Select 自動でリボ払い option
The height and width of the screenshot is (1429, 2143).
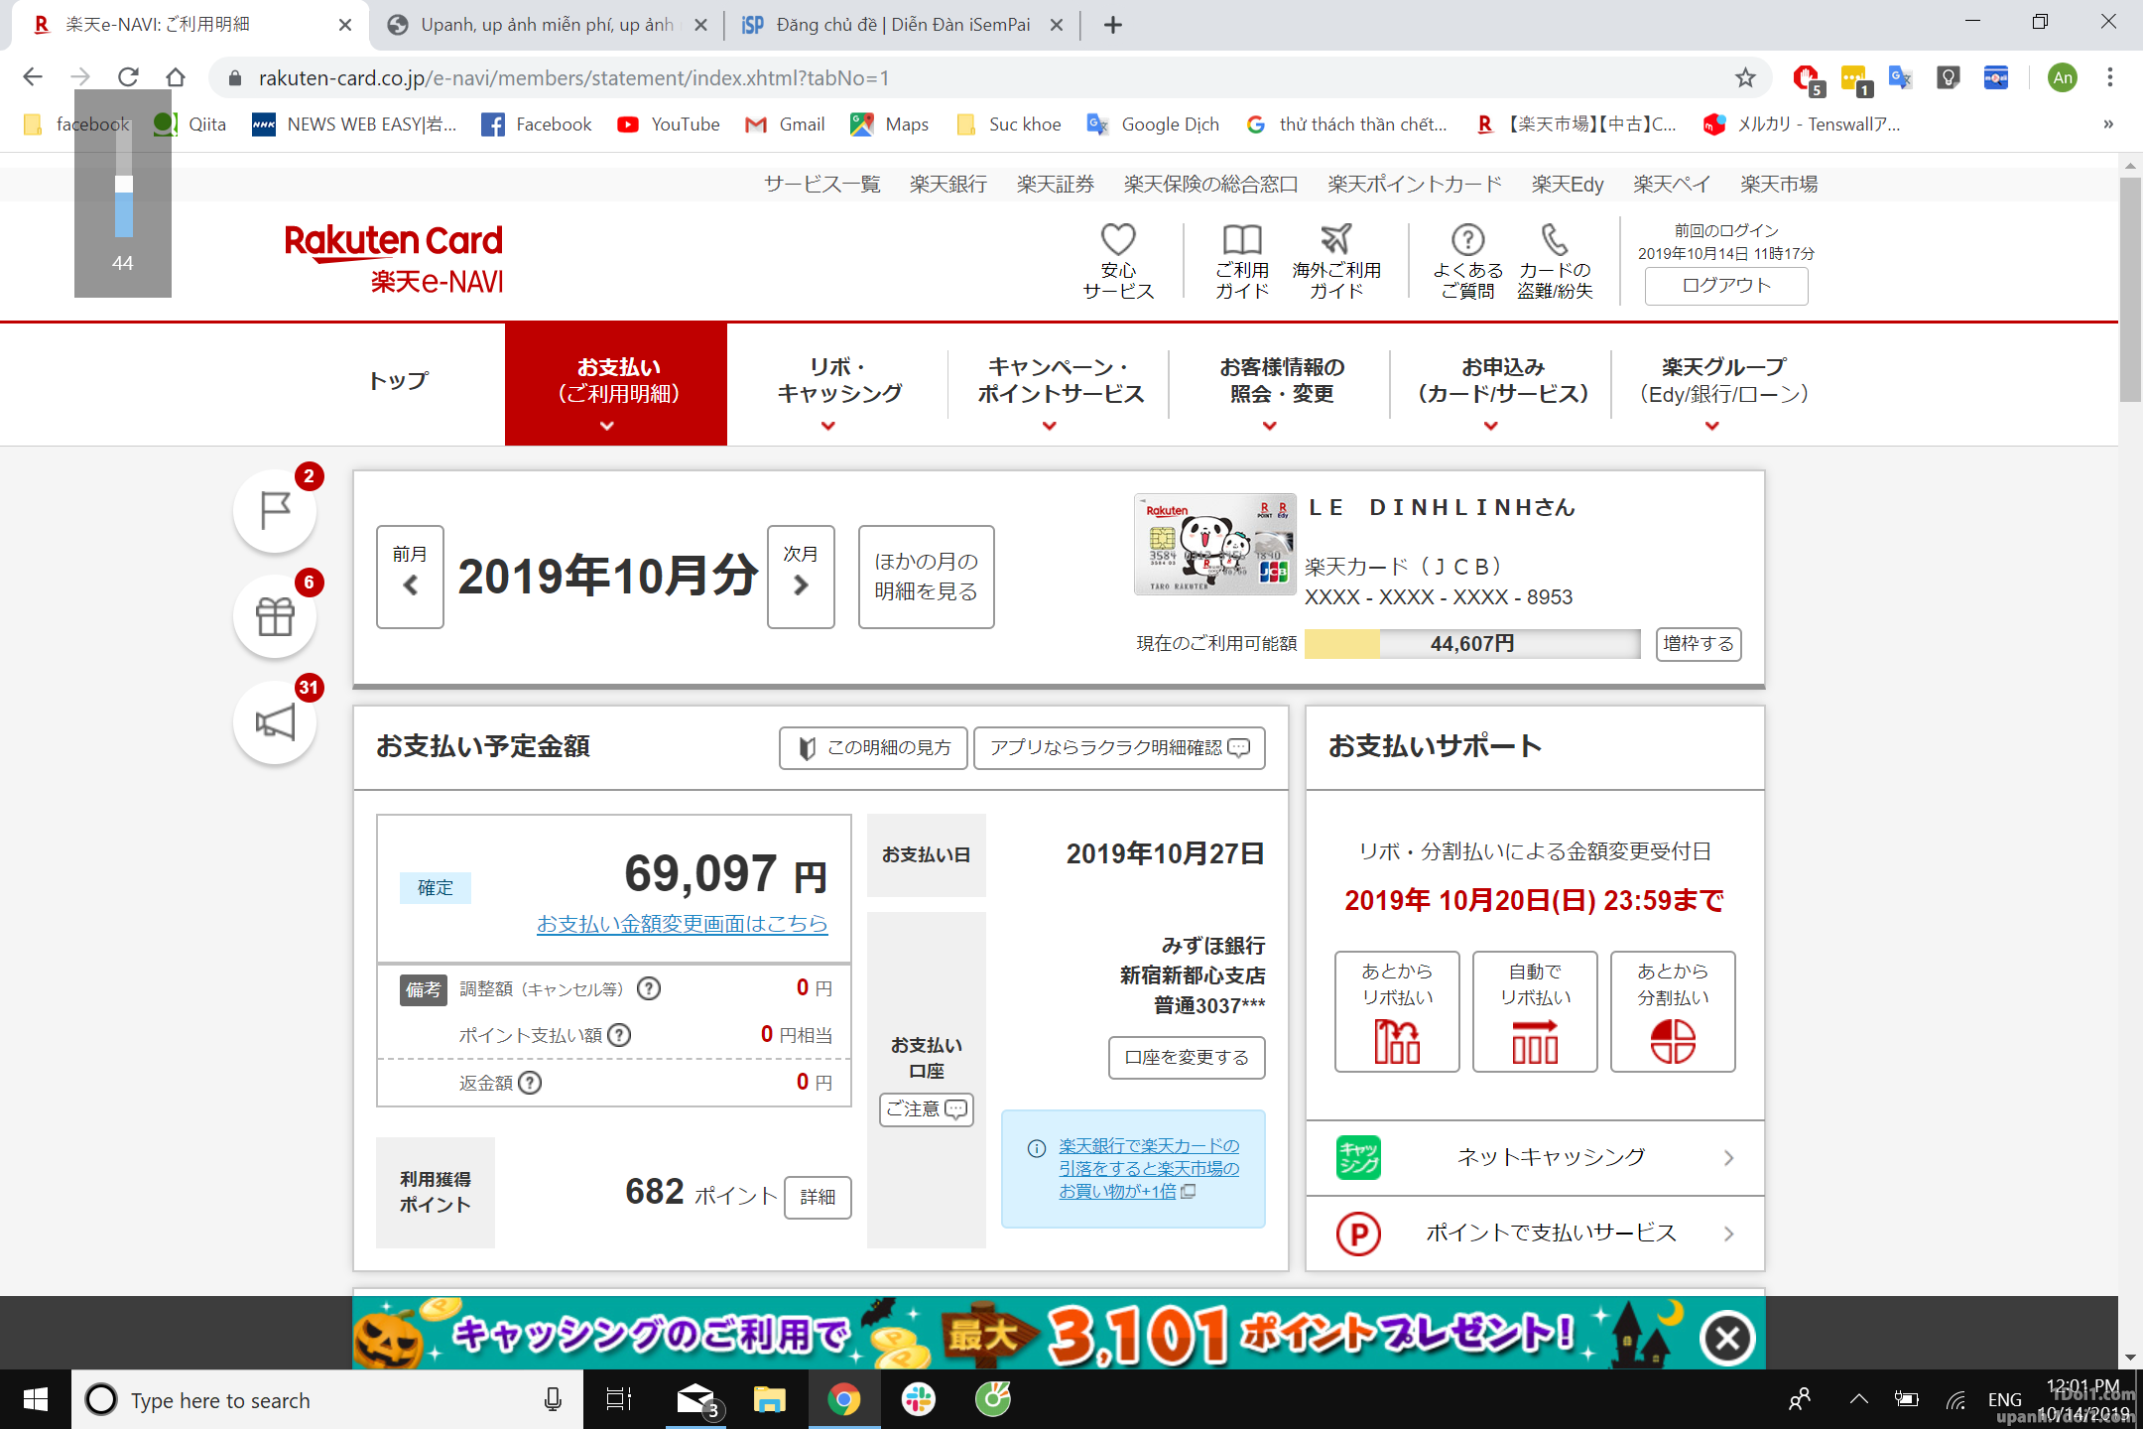click(x=1535, y=1011)
